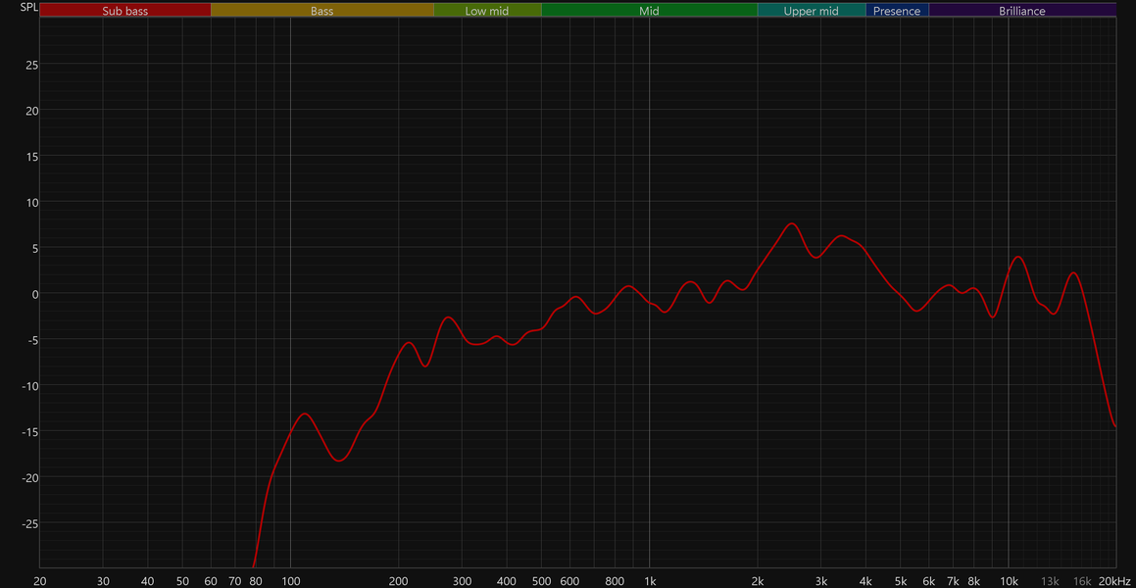This screenshot has width=1136, height=588.
Task: Select the Upper mid band header
Action: (812, 10)
